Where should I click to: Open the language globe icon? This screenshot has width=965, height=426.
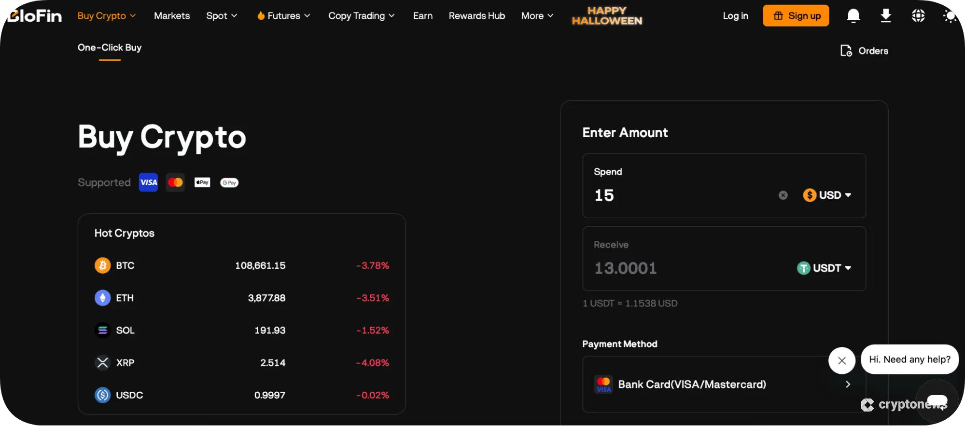click(918, 16)
